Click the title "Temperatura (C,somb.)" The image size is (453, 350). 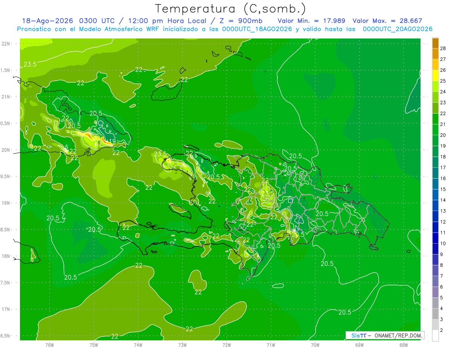click(x=230, y=9)
